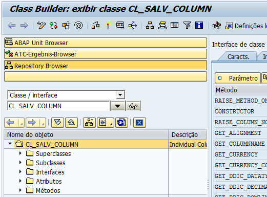Expand the Atributos folder
The image size is (267, 197).
point(20,181)
